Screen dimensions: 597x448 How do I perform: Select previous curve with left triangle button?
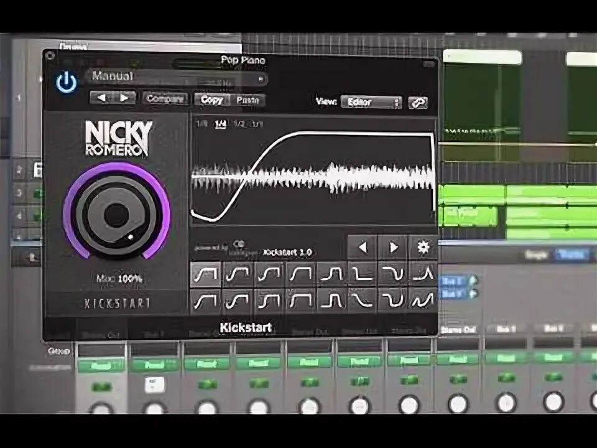tap(363, 248)
